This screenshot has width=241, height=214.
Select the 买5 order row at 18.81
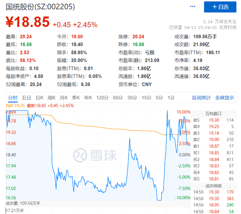[213, 179]
